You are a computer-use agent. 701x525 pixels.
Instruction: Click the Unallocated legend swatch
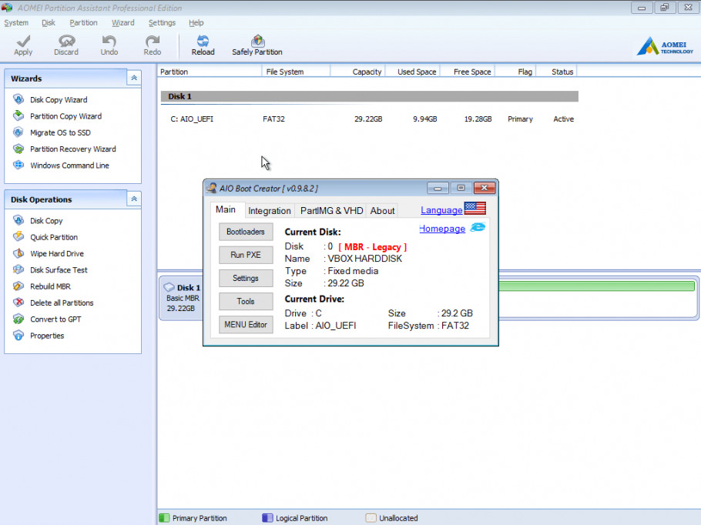click(x=371, y=518)
